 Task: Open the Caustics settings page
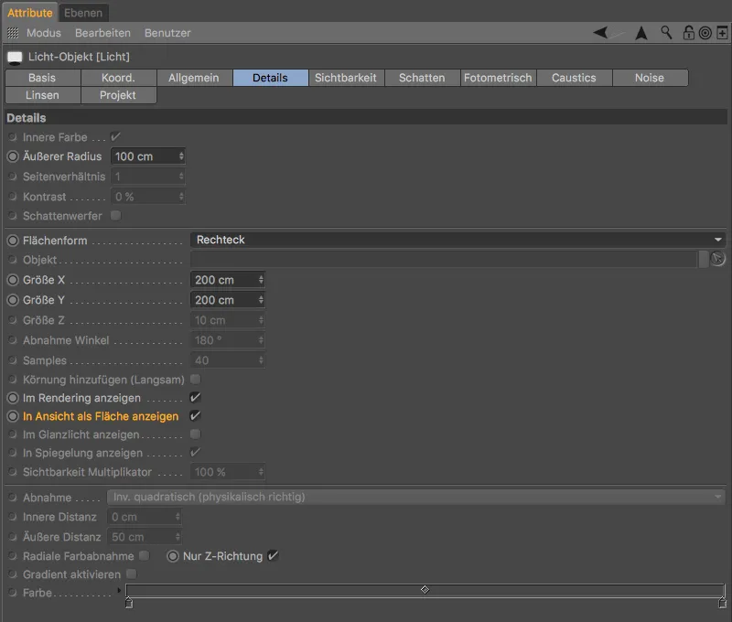point(575,78)
